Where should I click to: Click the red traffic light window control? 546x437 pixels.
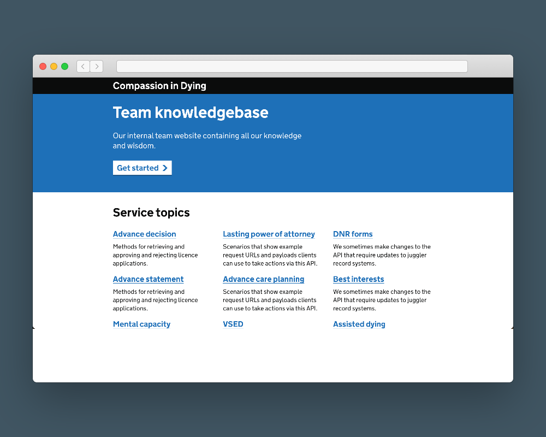point(43,66)
